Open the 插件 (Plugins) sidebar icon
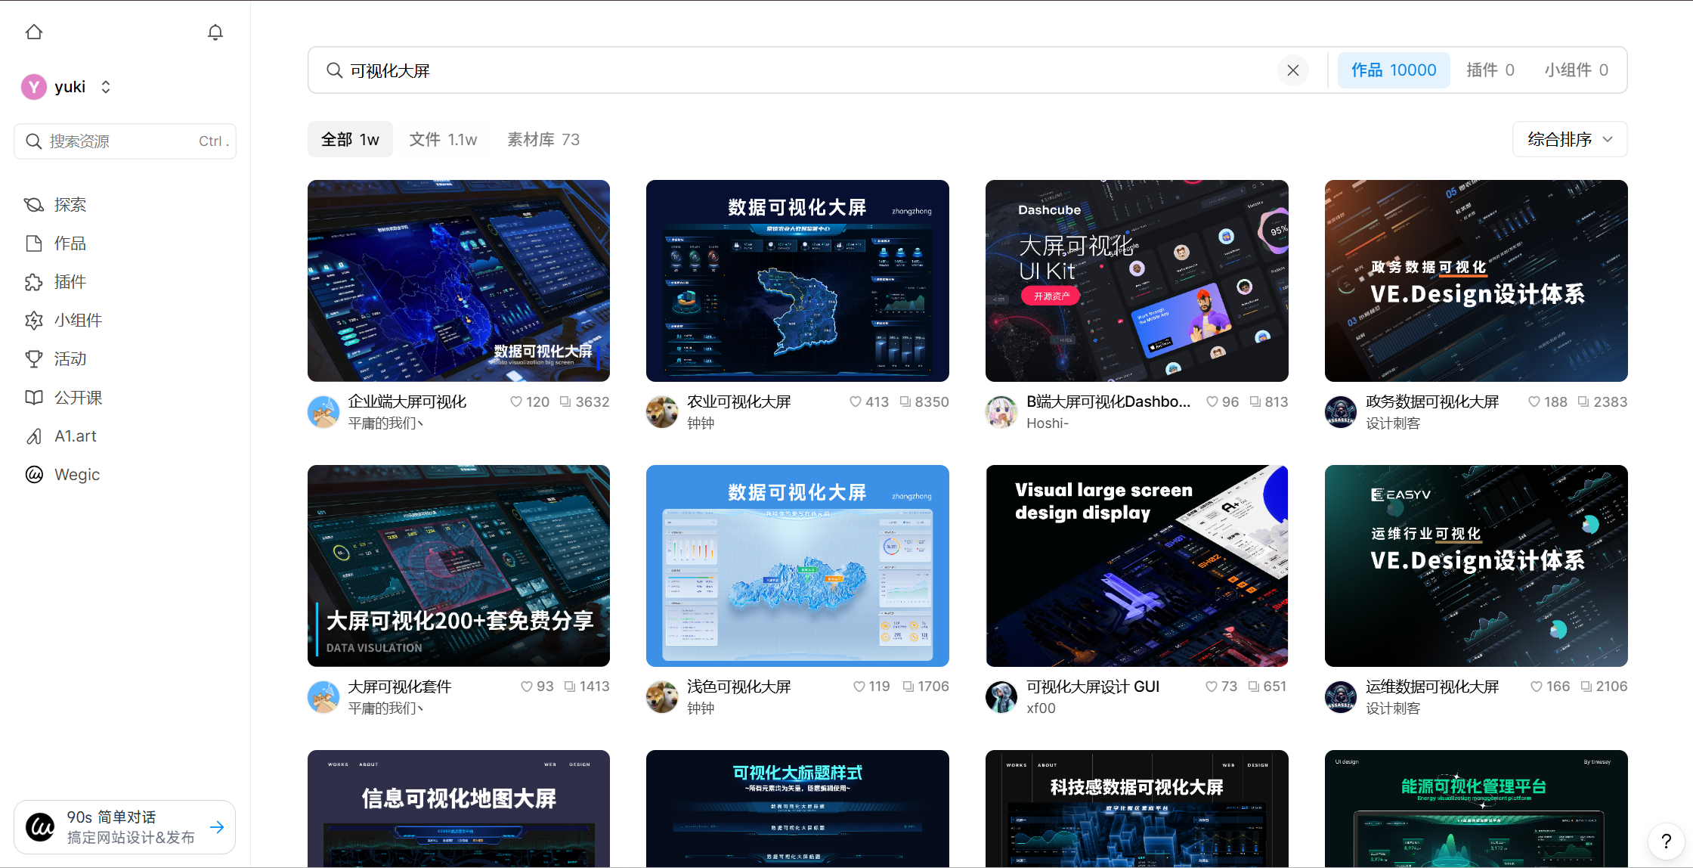1693x868 pixels. click(34, 281)
